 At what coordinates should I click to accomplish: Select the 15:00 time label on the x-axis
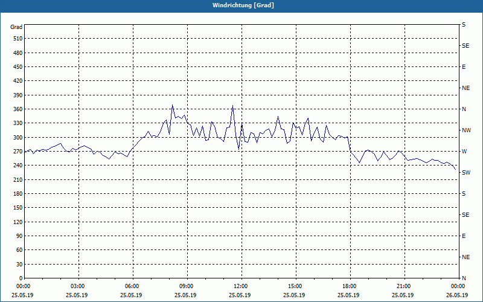[296, 286]
